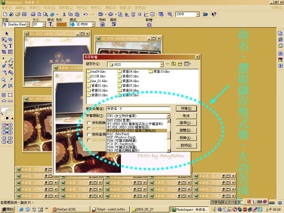Viewport: 284px width, 213px height.
Task: Click the 取消 Cancel button
Action: (x=186, y=116)
